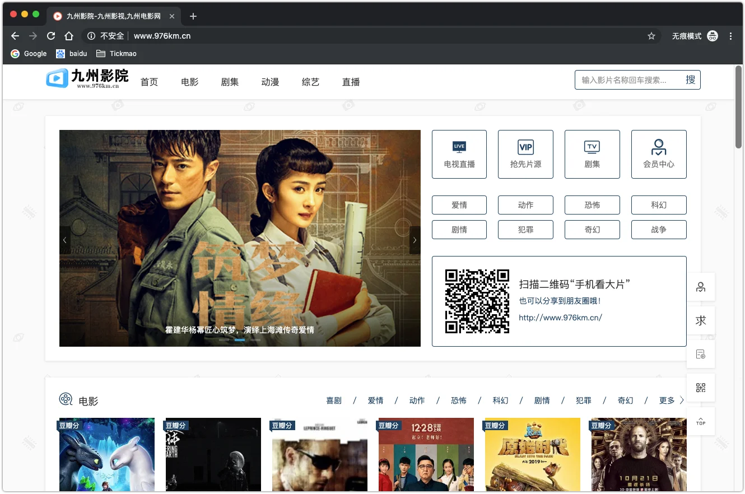Image resolution: width=745 pixels, height=494 pixels.
Task: Click the first carousel indicator dot
Action: 224,340
